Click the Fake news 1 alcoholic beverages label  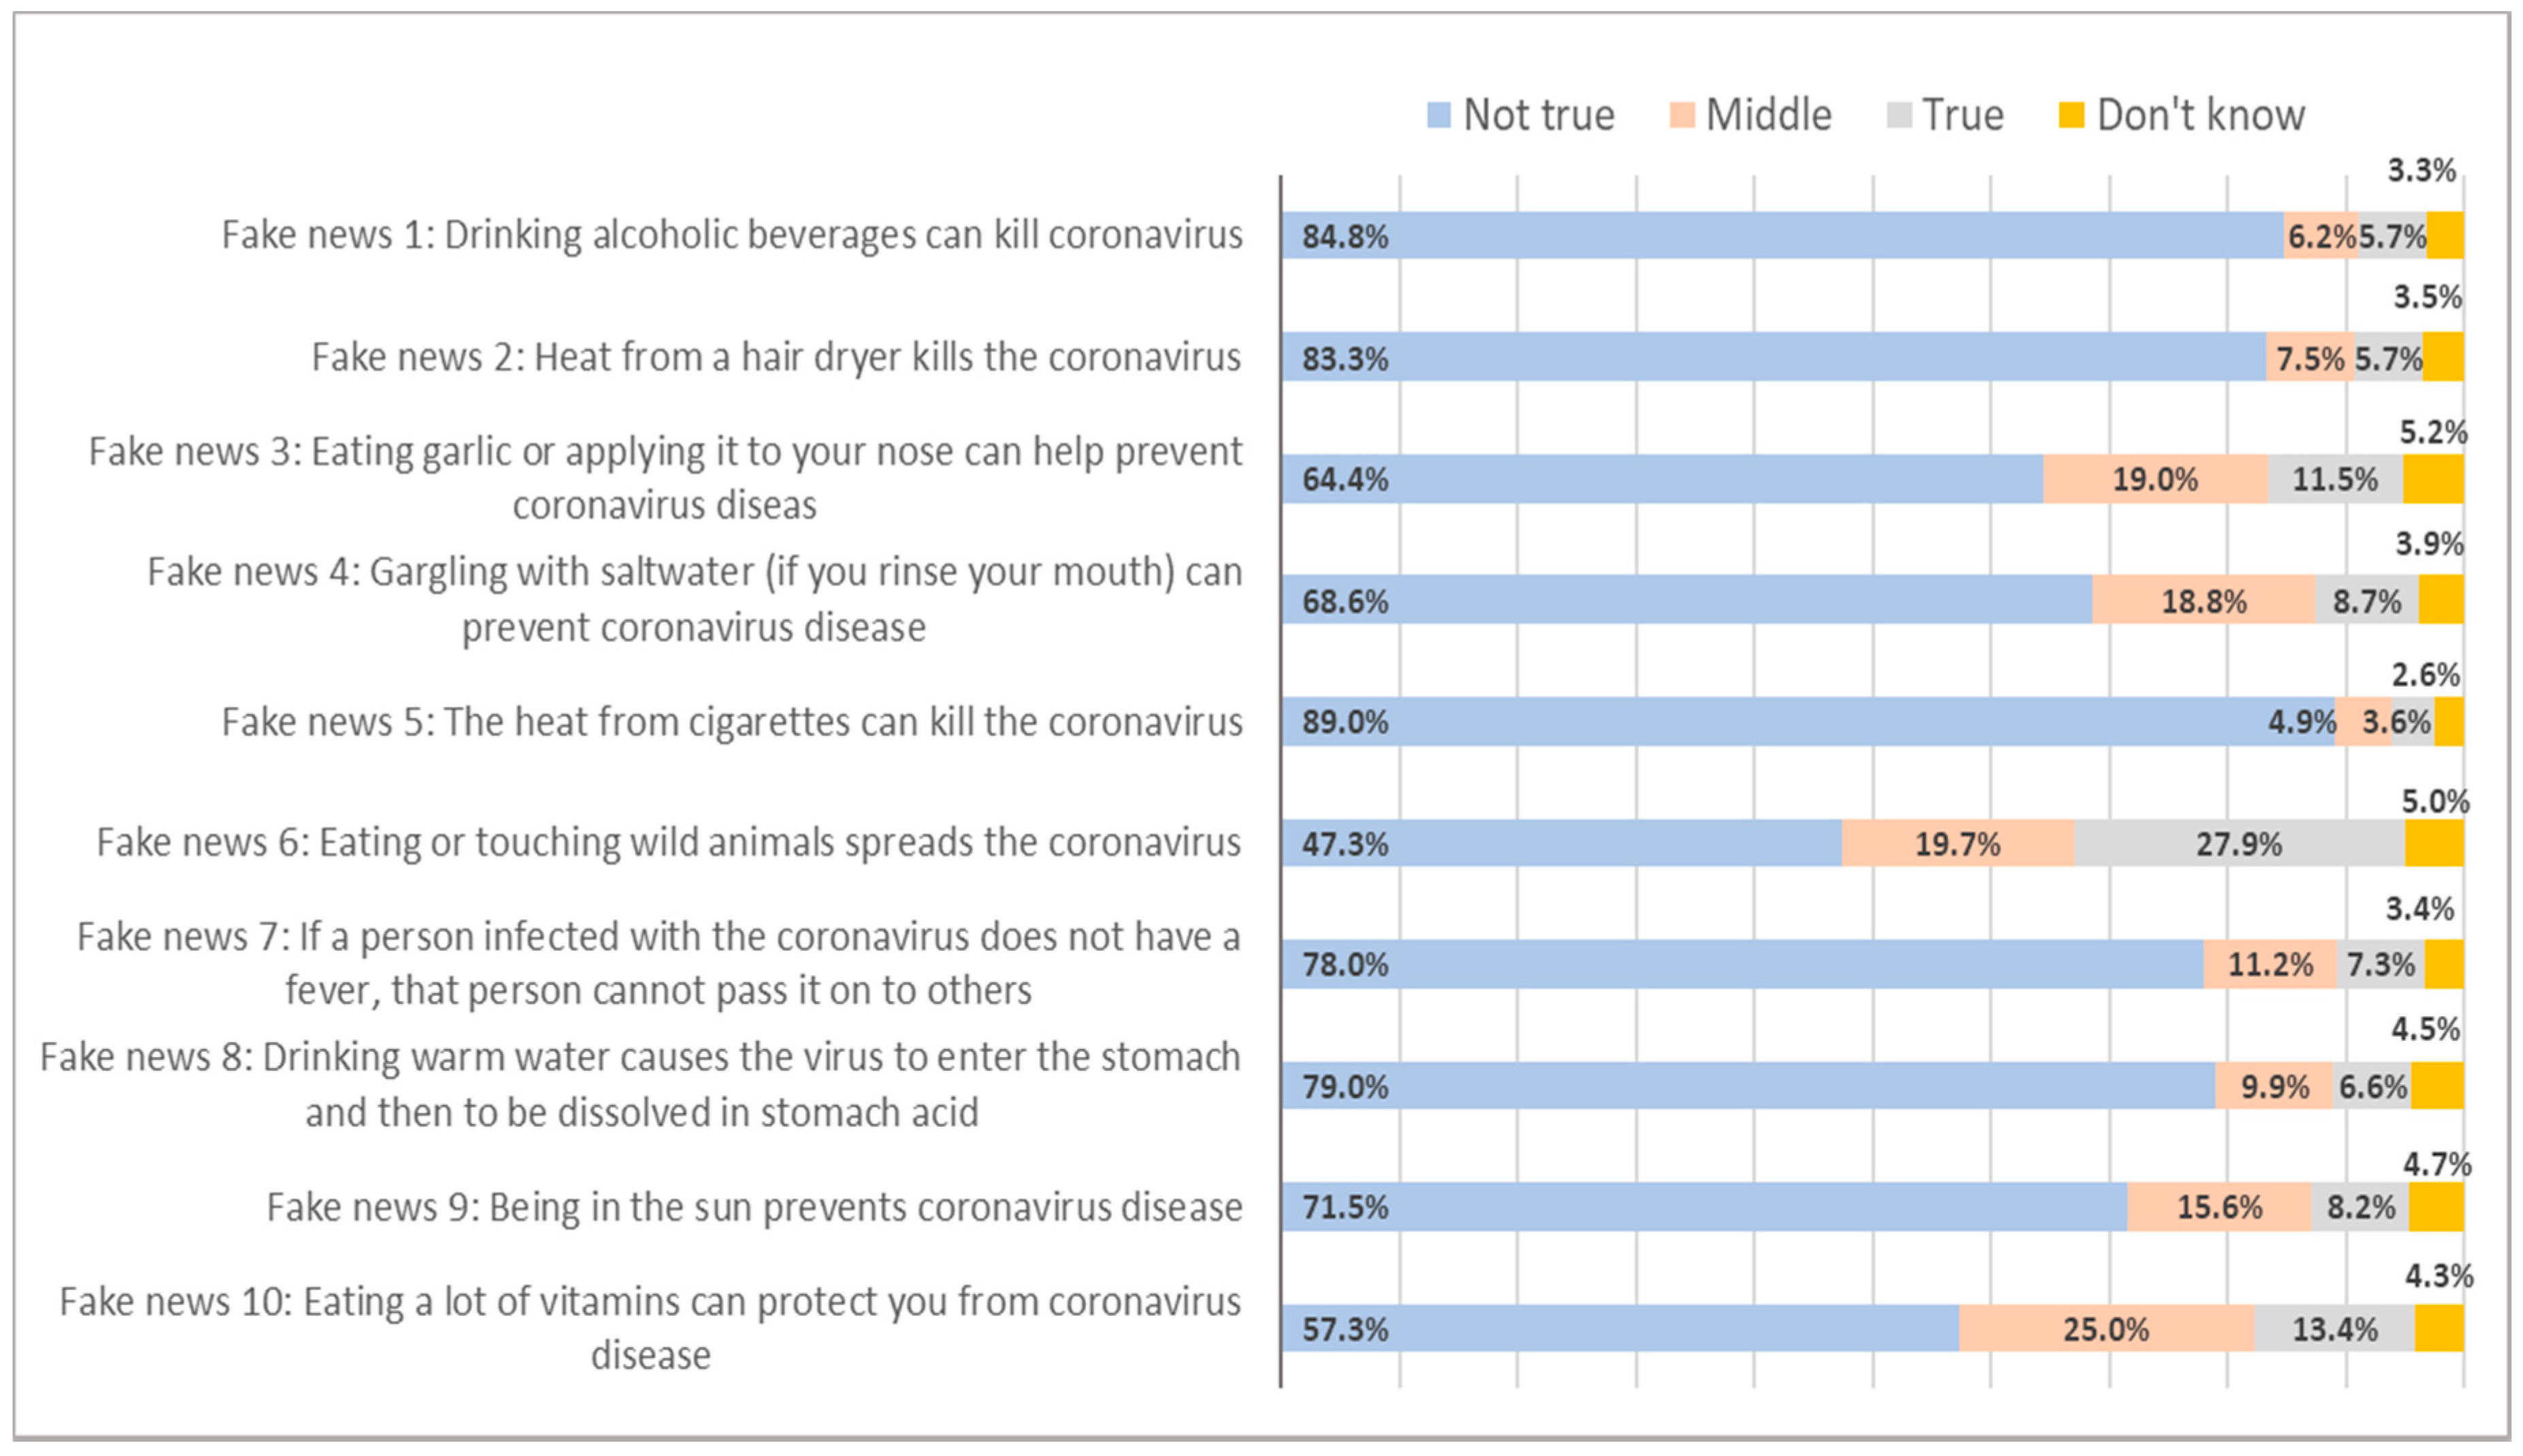coord(731,236)
